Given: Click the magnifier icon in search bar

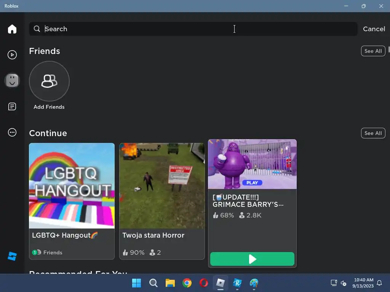Looking at the screenshot, I should 37,29.
